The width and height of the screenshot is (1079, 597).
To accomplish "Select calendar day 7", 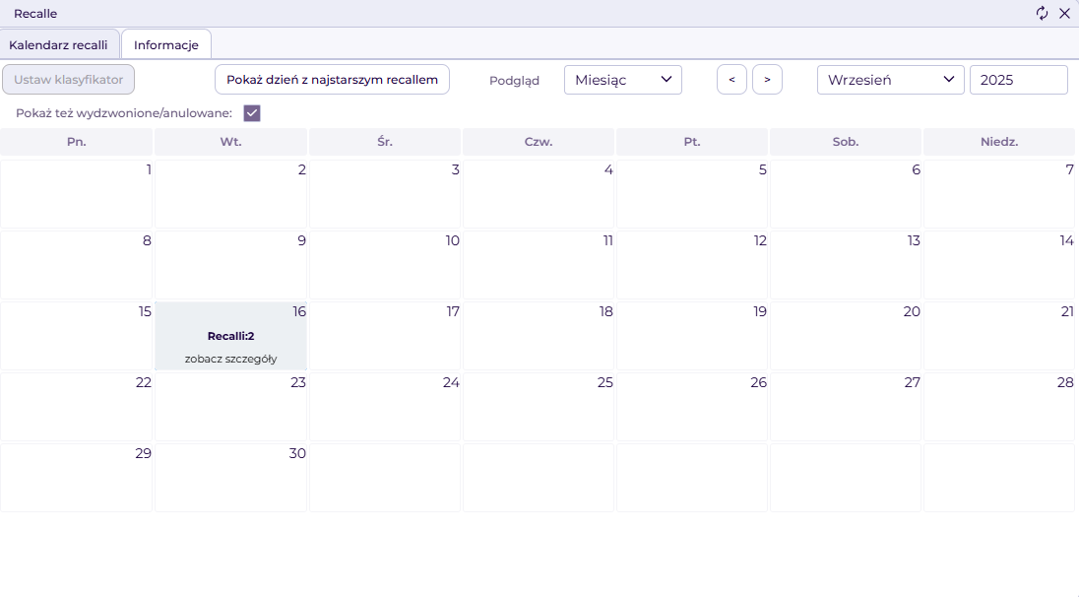I will (999, 194).
